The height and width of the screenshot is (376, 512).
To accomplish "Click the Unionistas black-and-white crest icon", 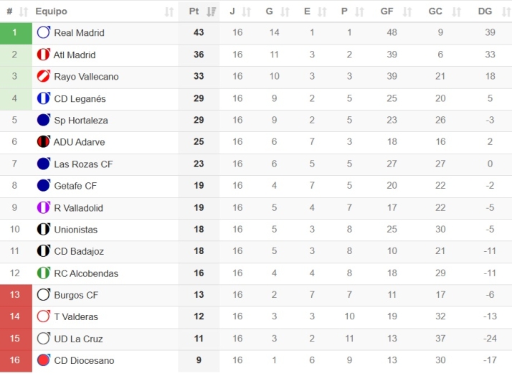I will click(x=43, y=230).
